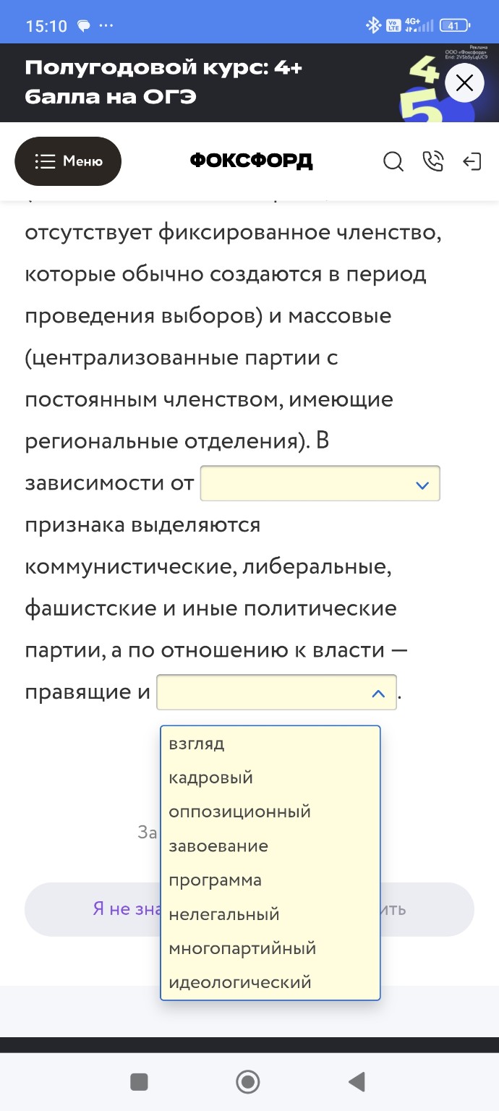Dismiss the ОГЭ course ad with the X
499x1111 pixels.
coord(464,82)
